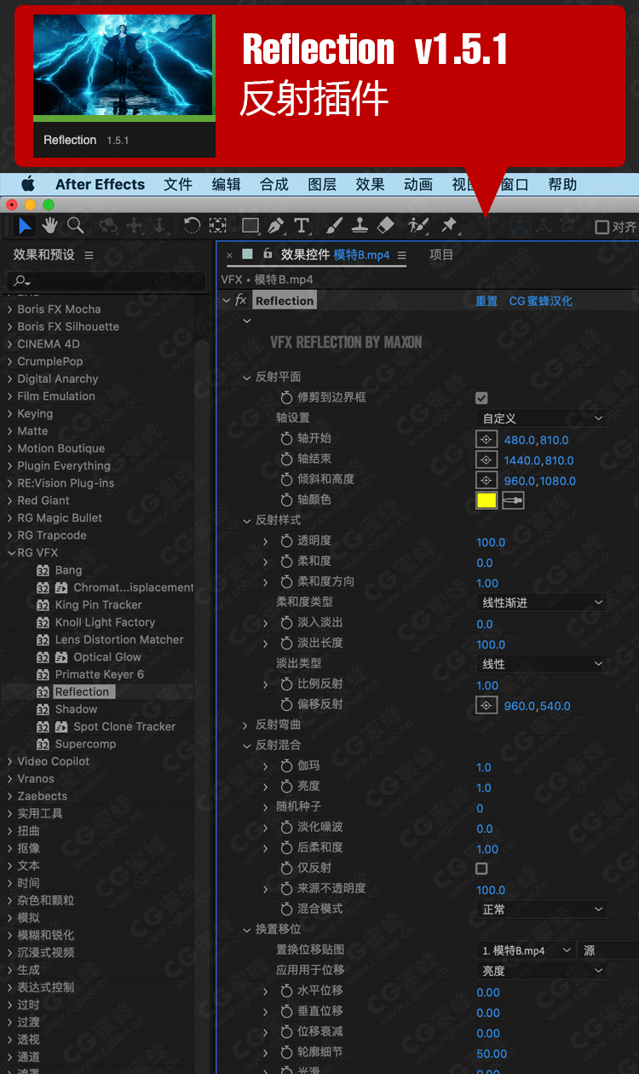This screenshot has width=639, height=1074.
Task: Open the 帮助 menu
Action: tap(562, 184)
